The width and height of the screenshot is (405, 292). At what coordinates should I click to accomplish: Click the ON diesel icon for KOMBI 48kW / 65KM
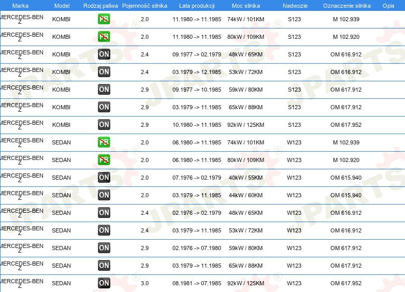(104, 54)
